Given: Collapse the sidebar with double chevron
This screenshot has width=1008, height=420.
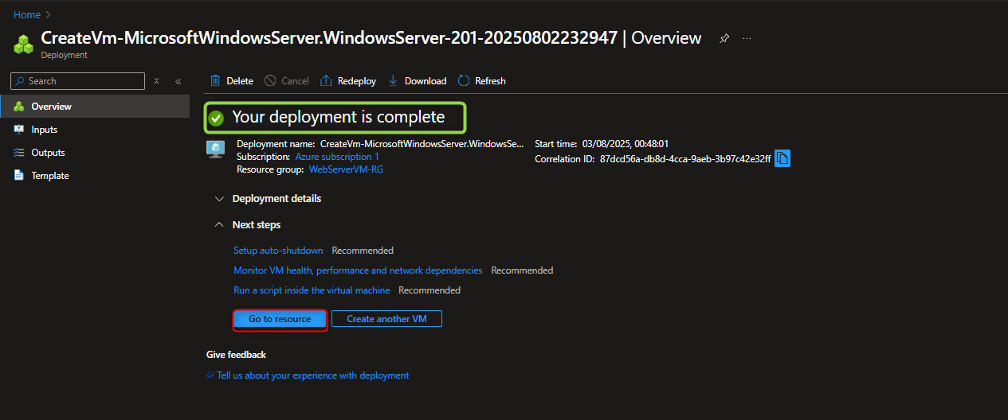Looking at the screenshot, I should click(x=178, y=81).
